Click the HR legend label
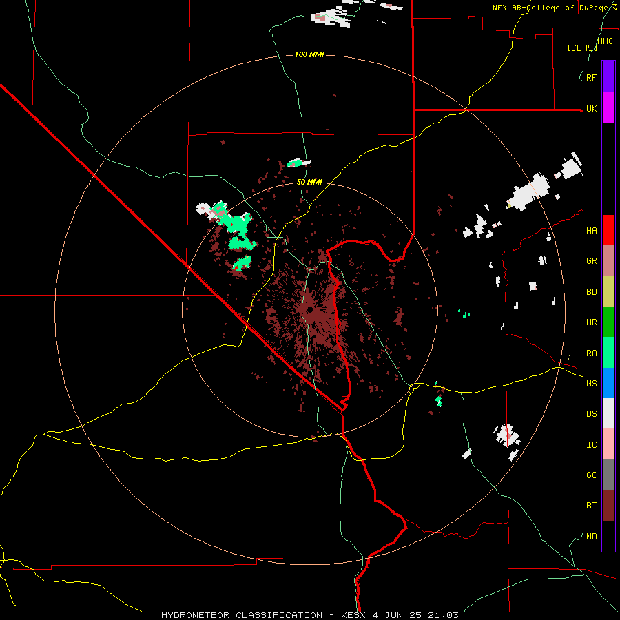Image resolution: width=620 pixels, height=620 pixels. pyautogui.click(x=592, y=322)
